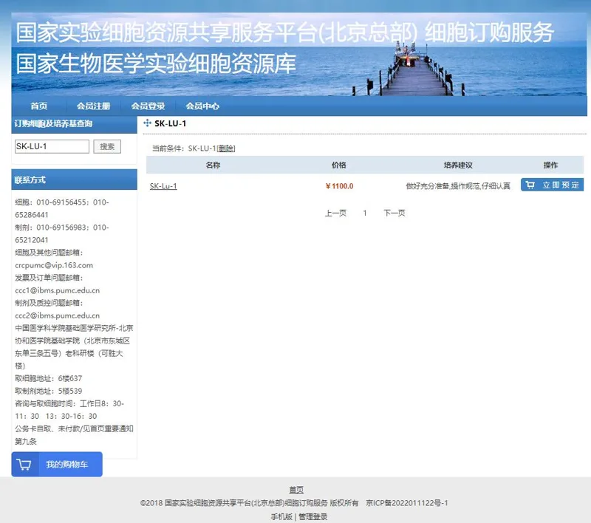This screenshot has height=523, width=591.
Task: Open the 会员登录 menu item
Action: [148, 106]
